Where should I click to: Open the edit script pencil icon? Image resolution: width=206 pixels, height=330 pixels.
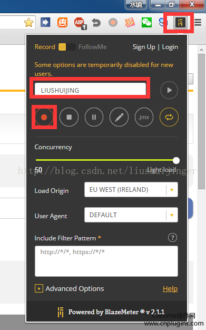[x=119, y=117]
